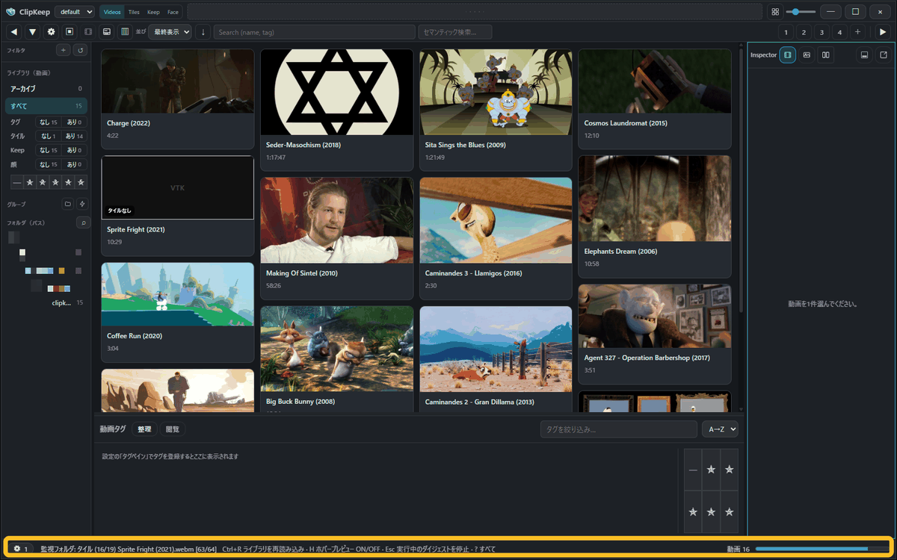Click the four-squares grid icon by the zoom slider
The width and height of the screenshot is (897, 560).
coord(775,12)
